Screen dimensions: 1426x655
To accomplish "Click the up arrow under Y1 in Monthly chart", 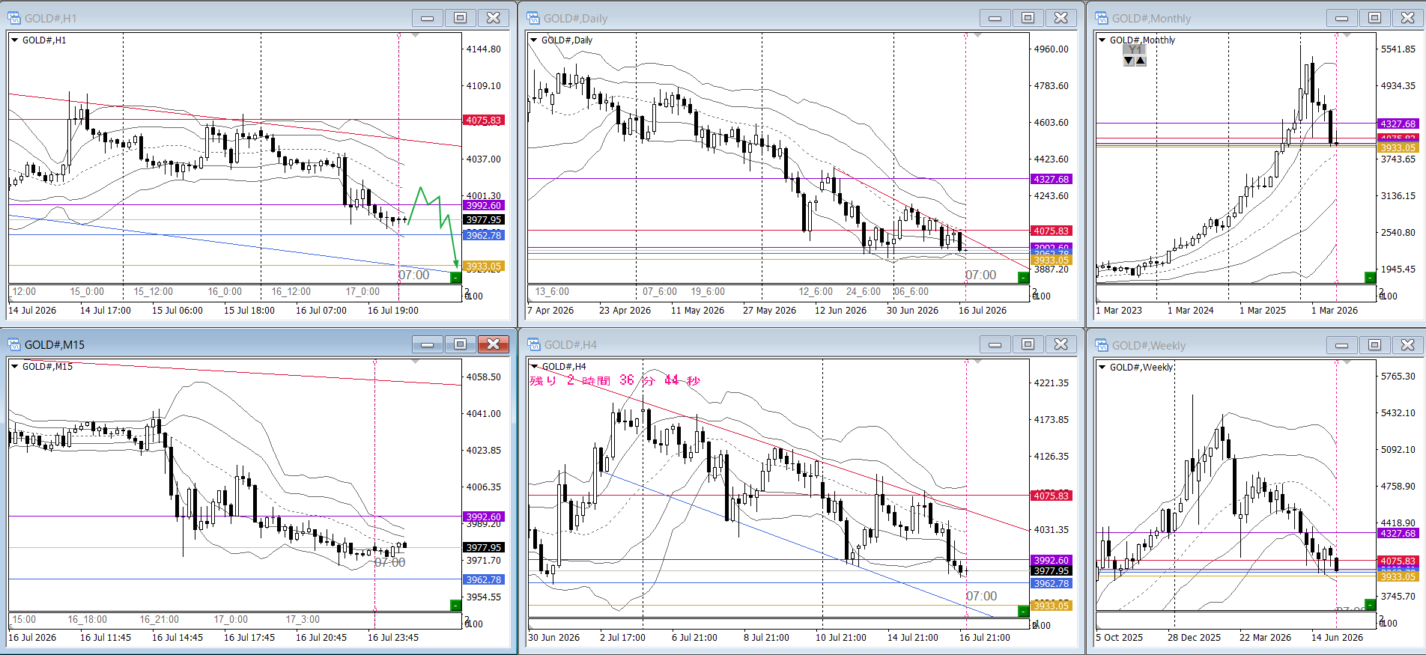I will (x=1141, y=61).
